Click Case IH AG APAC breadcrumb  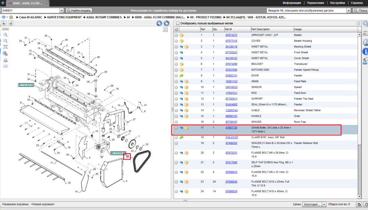pos(31,17)
